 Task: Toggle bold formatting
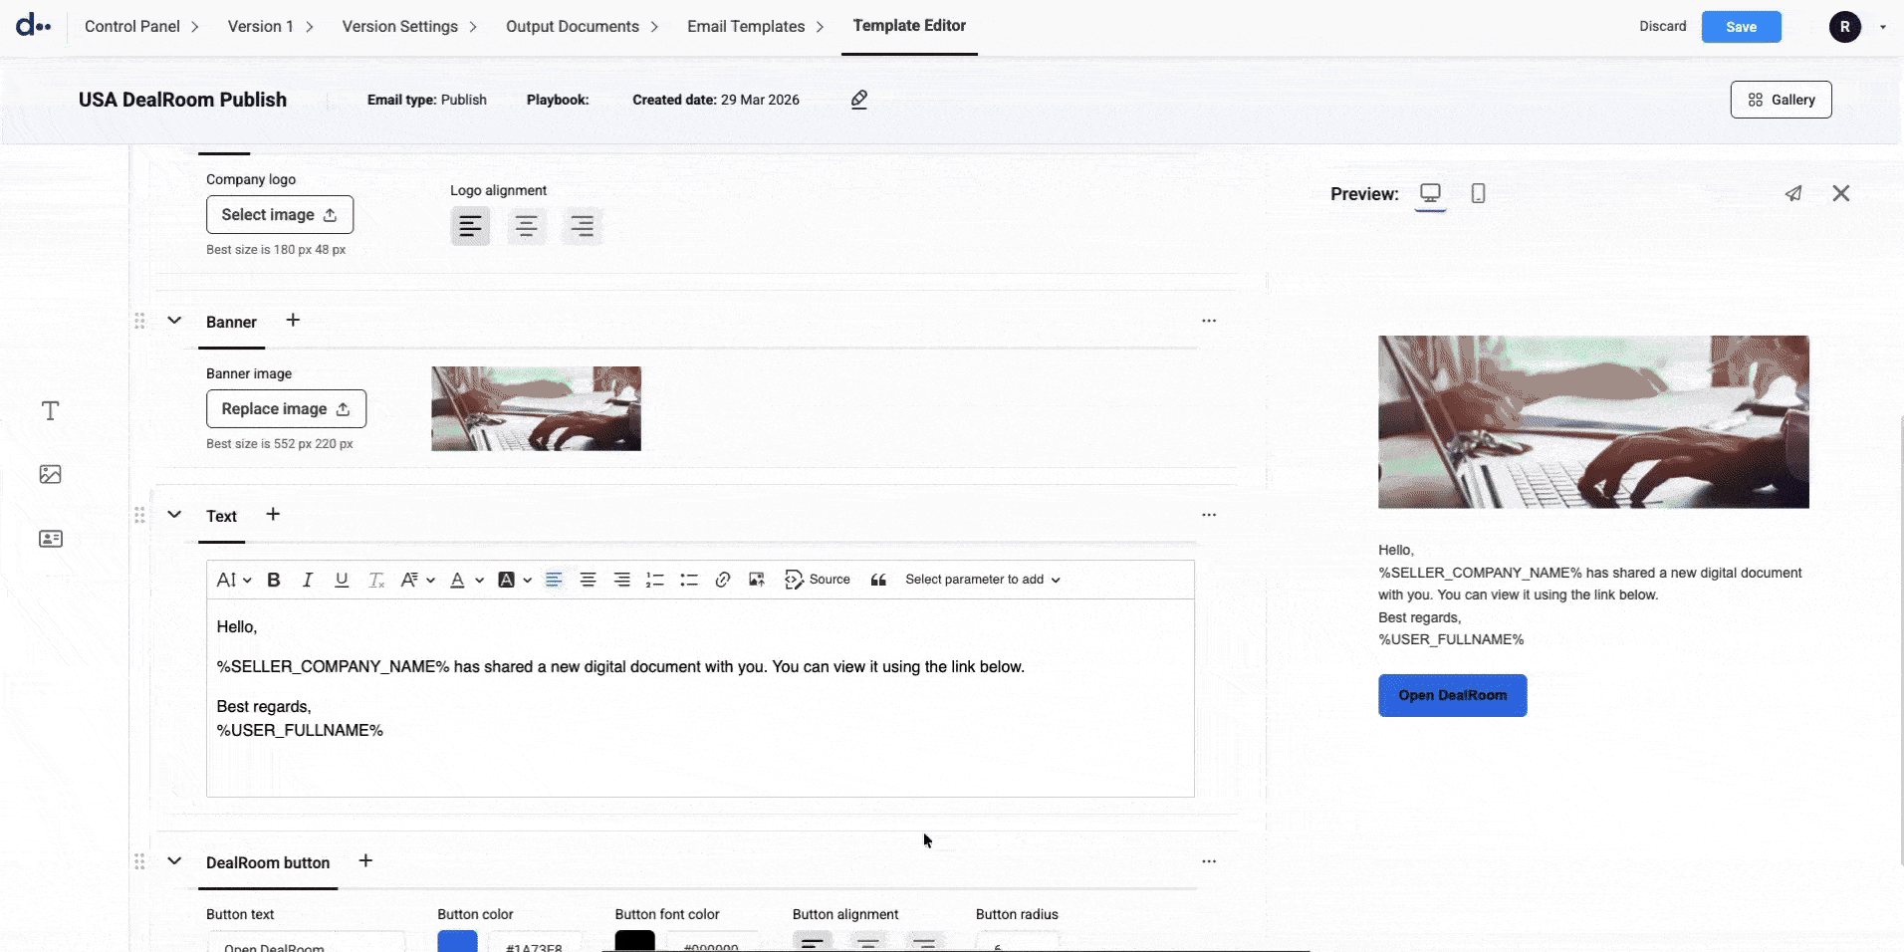pos(274,580)
